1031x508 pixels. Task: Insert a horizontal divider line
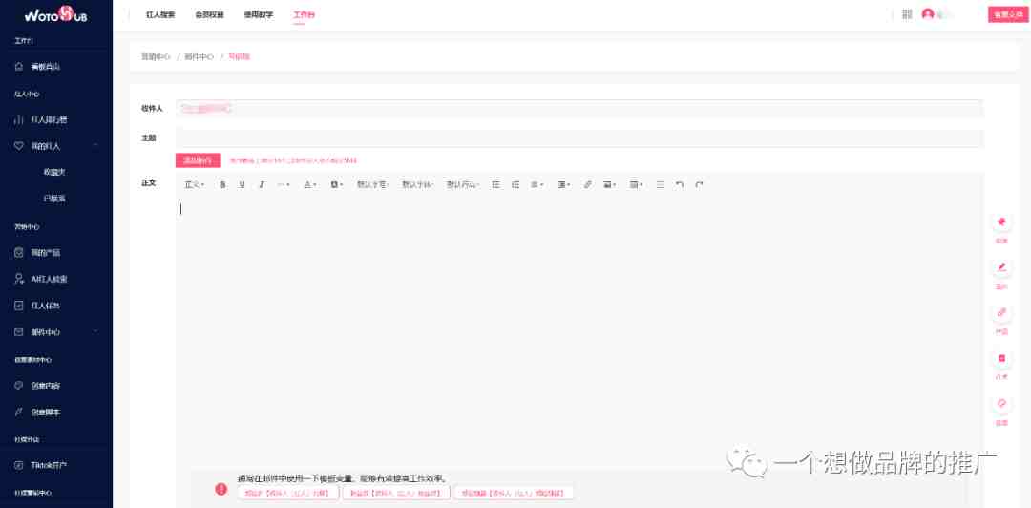(x=661, y=185)
